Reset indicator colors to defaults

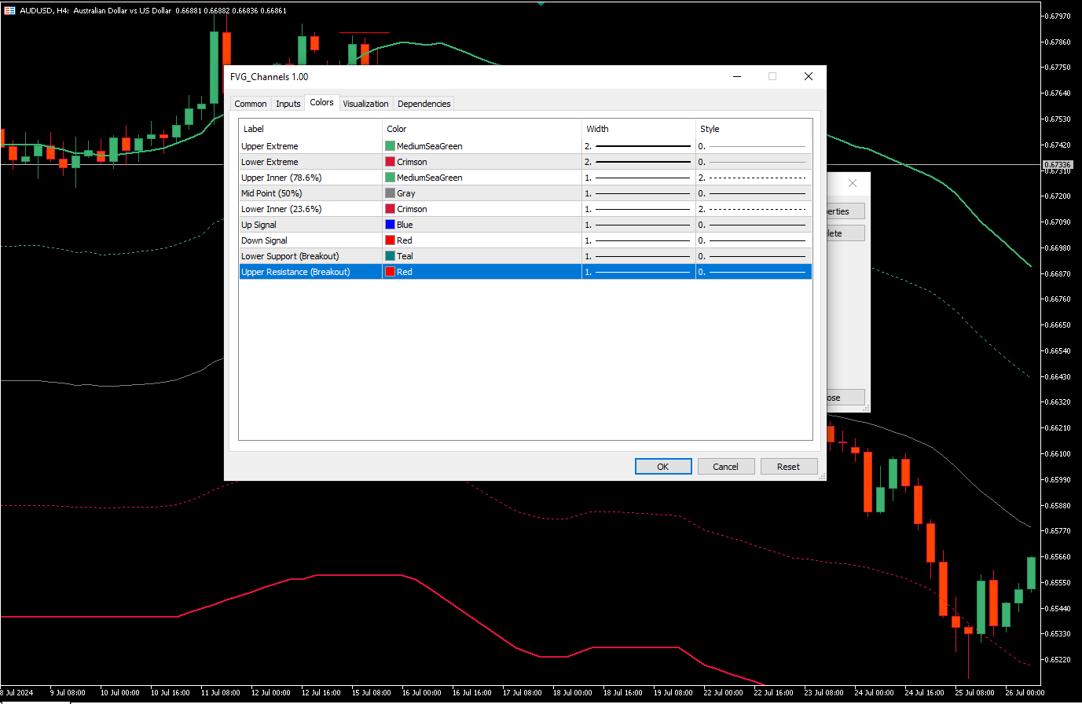point(788,467)
